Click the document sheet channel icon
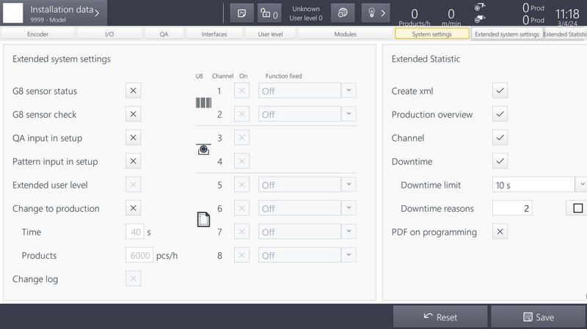The height and width of the screenshot is (329, 587). (x=204, y=220)
